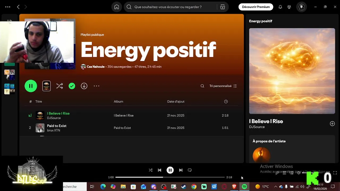Sort by the Date d'ajout column header
The width and height of the screenshot is (340, 191).
tap(176, 101)
